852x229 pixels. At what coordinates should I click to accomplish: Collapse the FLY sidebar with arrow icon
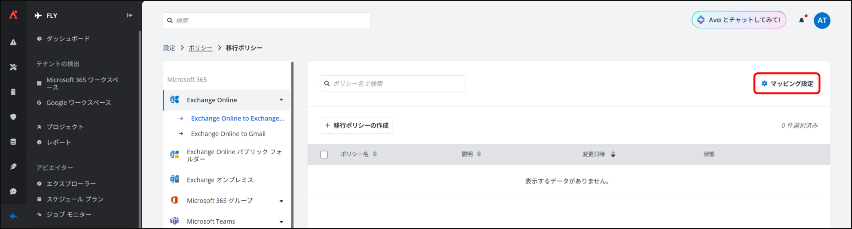(129, 15)
